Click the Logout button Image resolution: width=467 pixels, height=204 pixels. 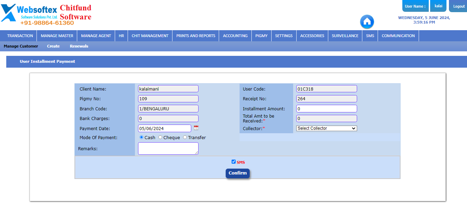pos(459,6)
